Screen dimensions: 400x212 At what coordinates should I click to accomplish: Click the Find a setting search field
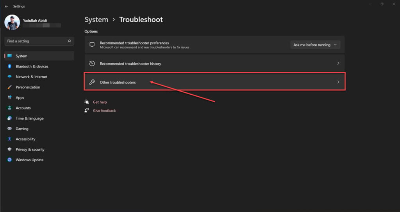(x=35, y=41)
